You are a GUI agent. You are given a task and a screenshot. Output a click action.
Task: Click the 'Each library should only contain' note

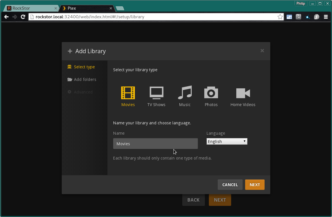click(x=162, y=158)
